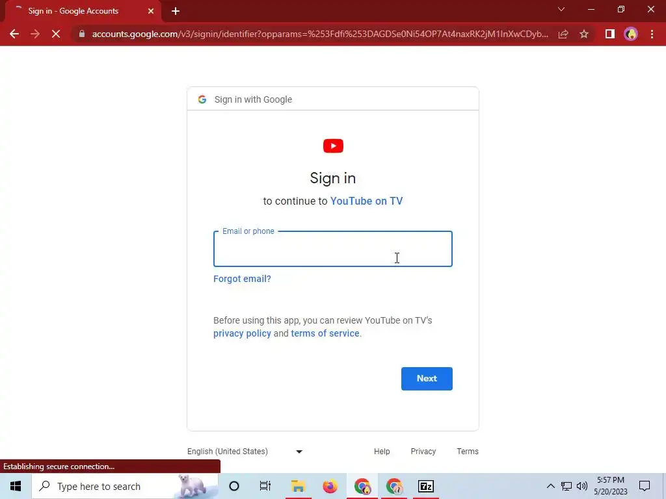Click the taskbar search box
Screen dimensions: 666x499
click(125, 486)
